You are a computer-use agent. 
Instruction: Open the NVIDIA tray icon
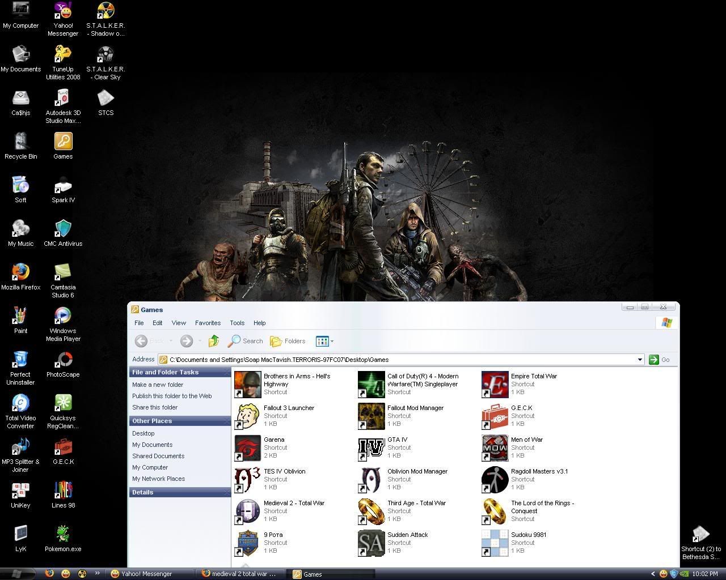tap(685, 574)
